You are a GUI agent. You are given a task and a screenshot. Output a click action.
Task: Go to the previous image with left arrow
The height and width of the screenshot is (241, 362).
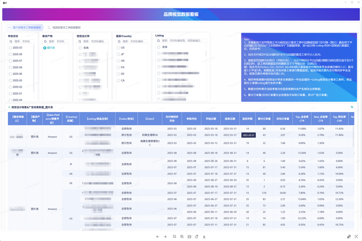pos(157,237)
